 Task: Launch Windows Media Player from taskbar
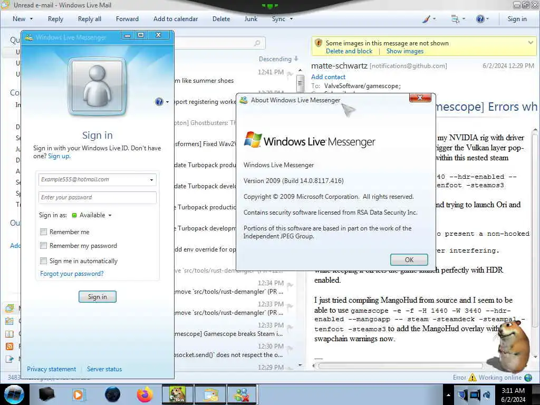tap(78, 394)
